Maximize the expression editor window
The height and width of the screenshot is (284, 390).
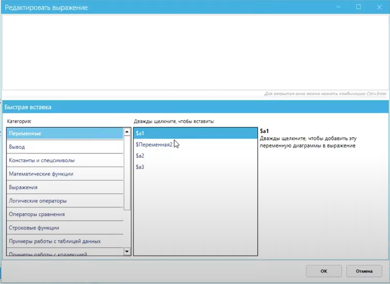358,7
